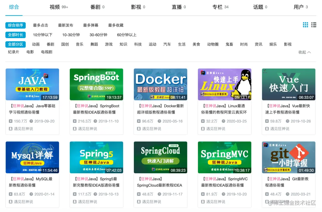Open the 话题 tab
The height and width of the screenshot is (212, 322).
pyautogui.click(x=260, y=7)
